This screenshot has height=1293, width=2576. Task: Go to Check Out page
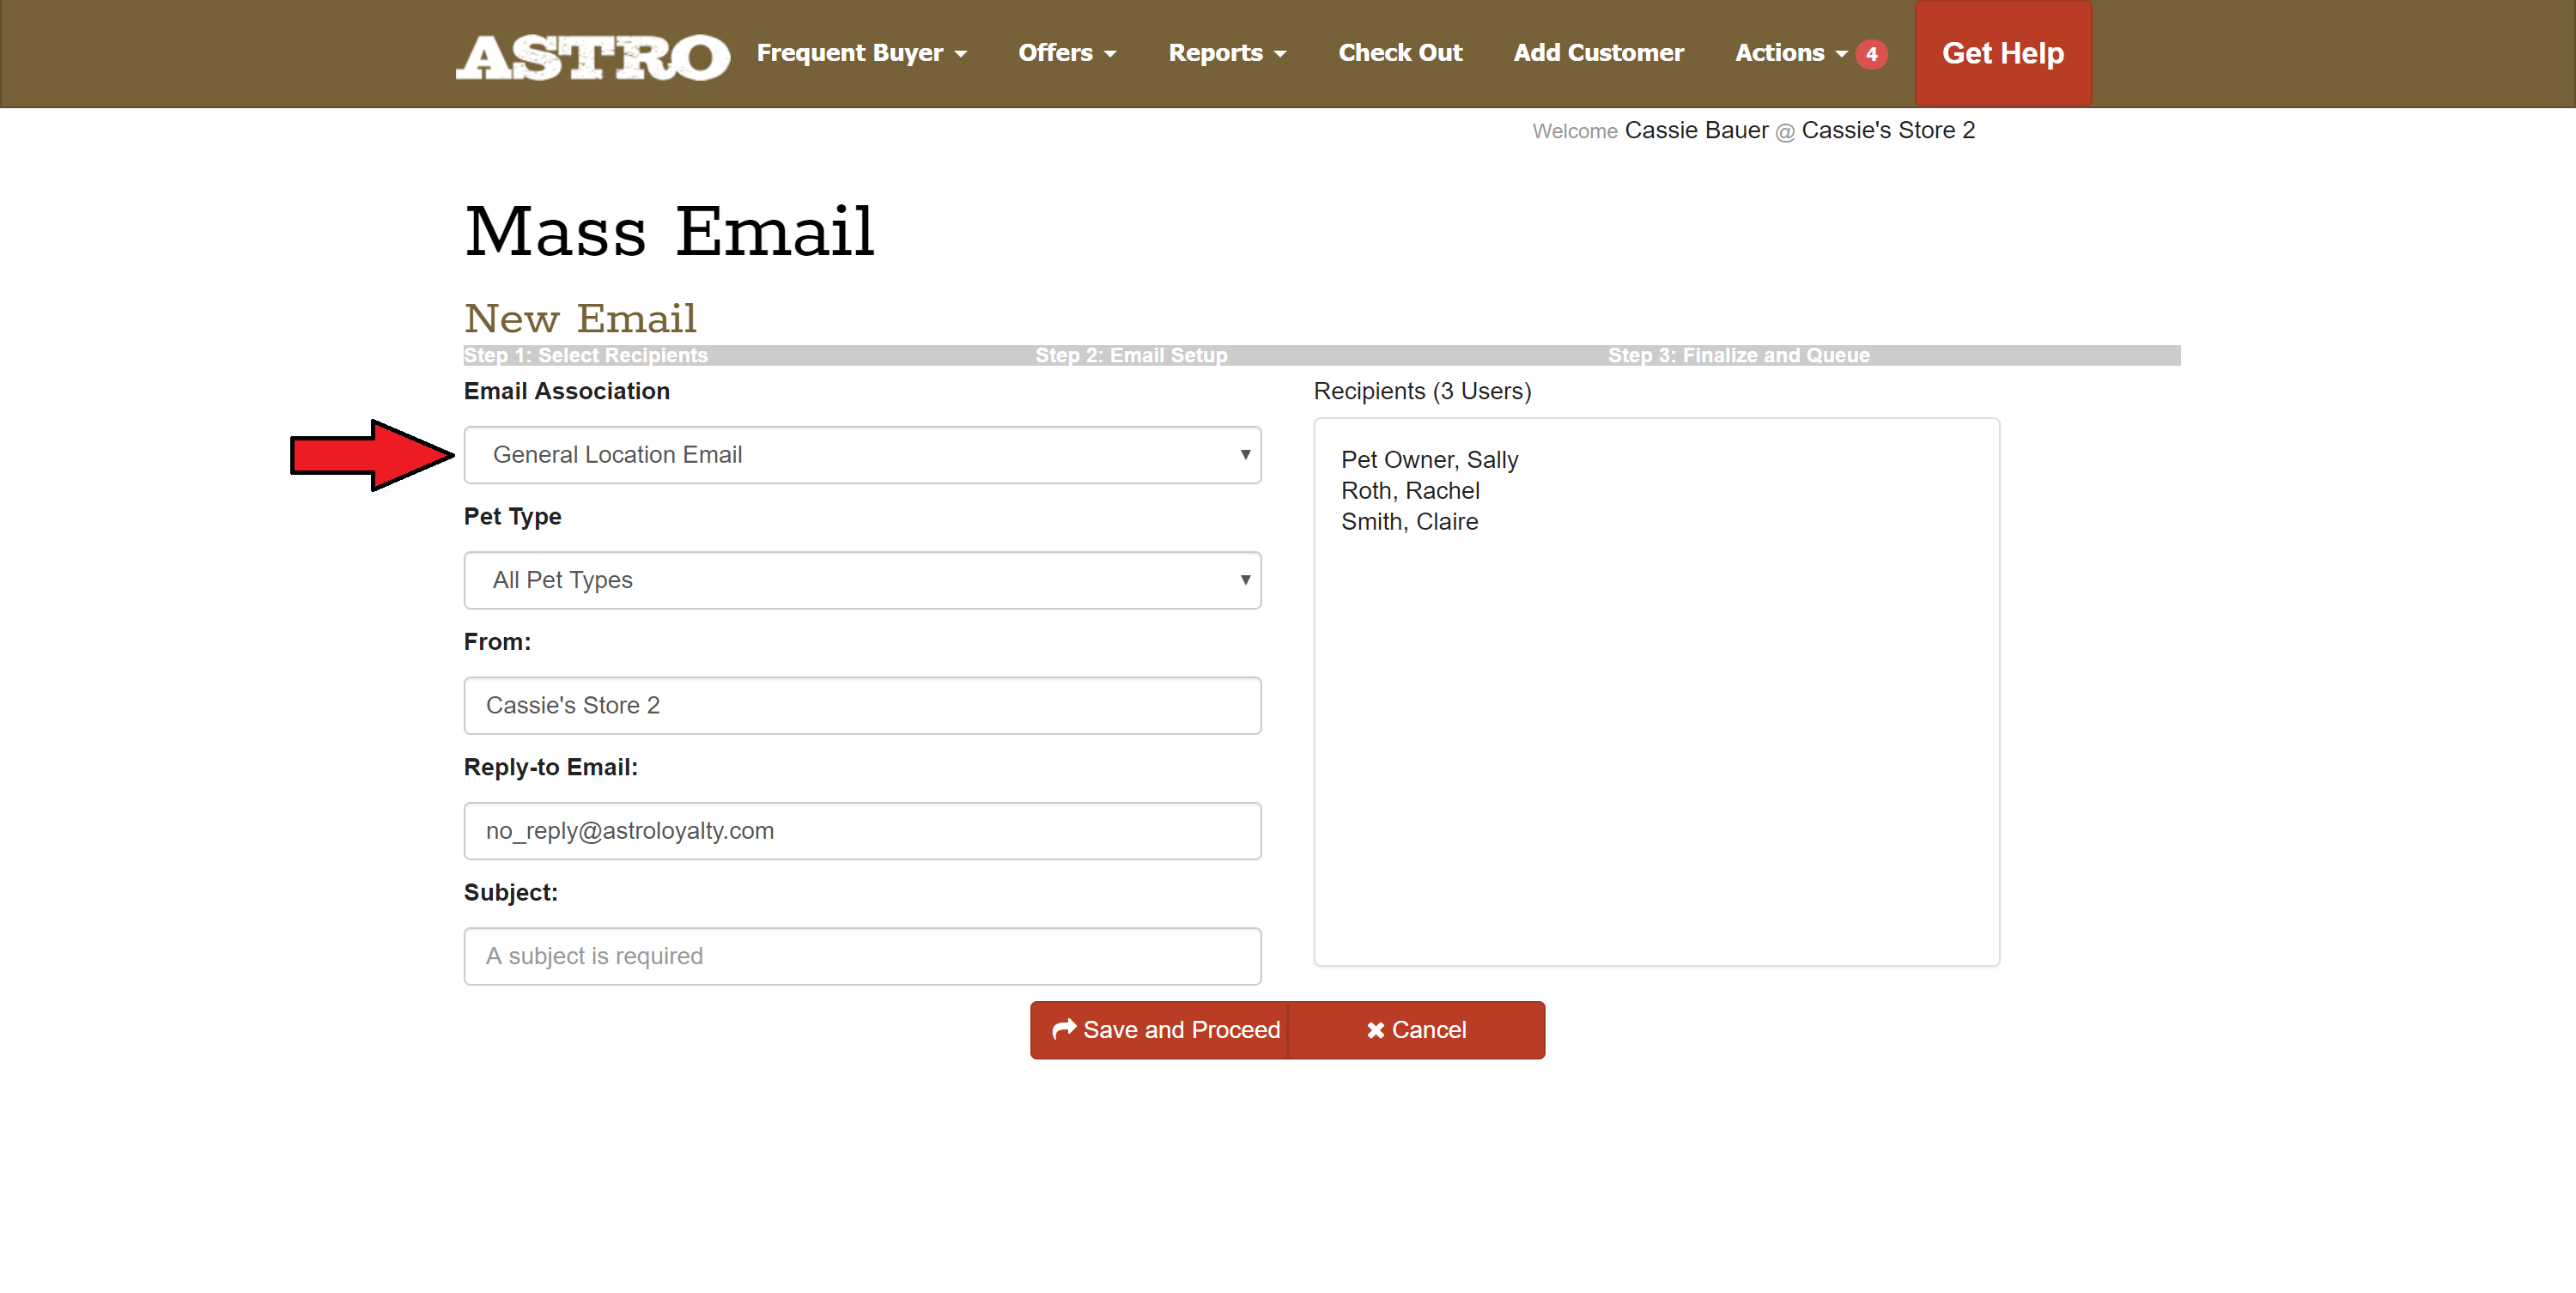pos(1400,53)
